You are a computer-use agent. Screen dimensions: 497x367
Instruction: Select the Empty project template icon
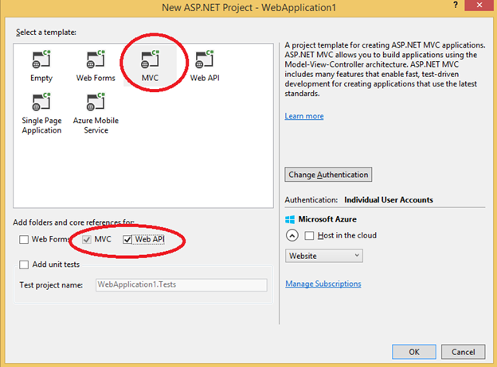[41, 59]
